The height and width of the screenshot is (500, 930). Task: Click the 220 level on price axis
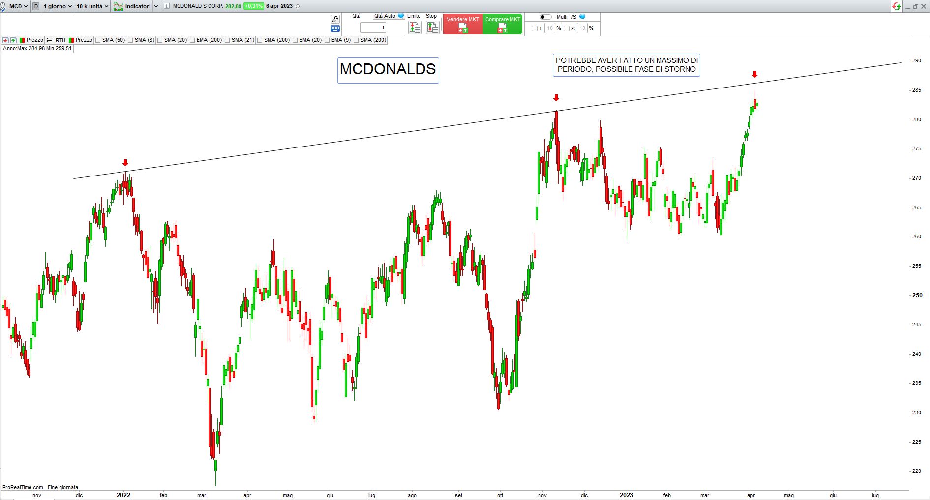pos(917,471)
